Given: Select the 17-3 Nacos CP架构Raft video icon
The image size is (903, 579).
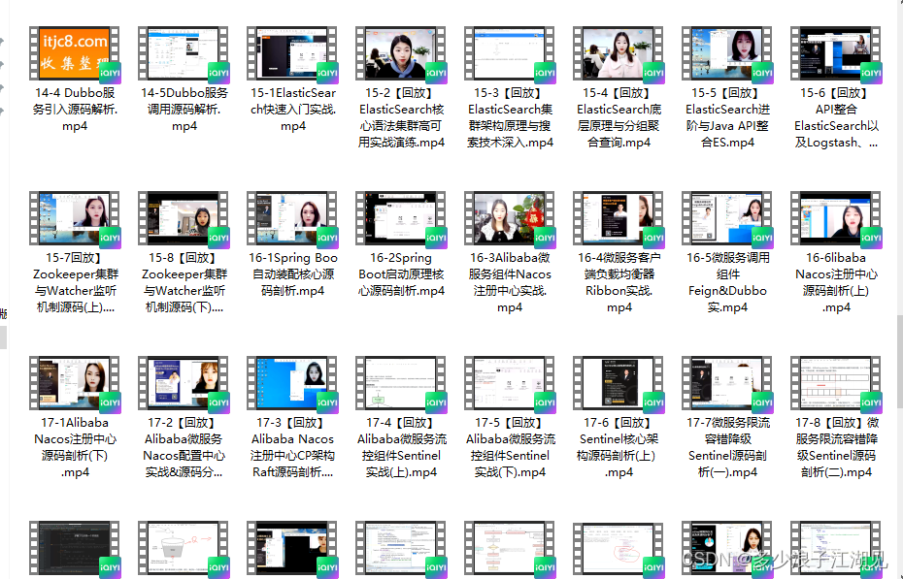Looking at the screenshot, I should tap(292, 383).
